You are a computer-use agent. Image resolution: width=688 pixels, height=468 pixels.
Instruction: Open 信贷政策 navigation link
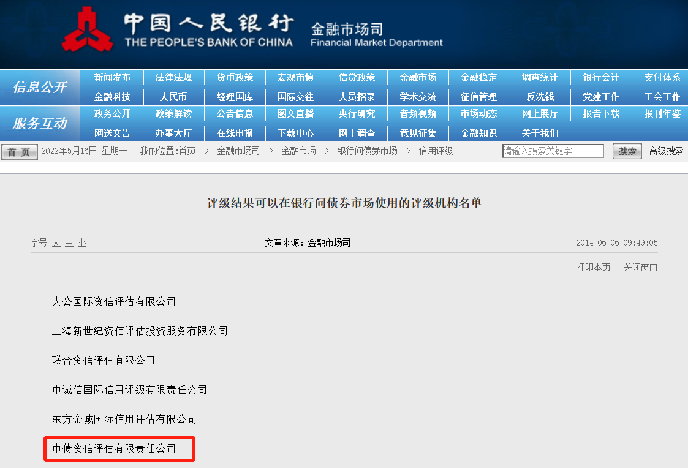click(x=357, y=78)
